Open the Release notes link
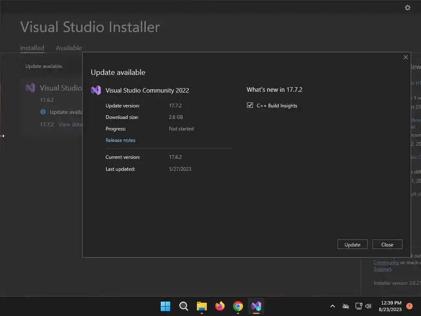 [x=120, y=140]
